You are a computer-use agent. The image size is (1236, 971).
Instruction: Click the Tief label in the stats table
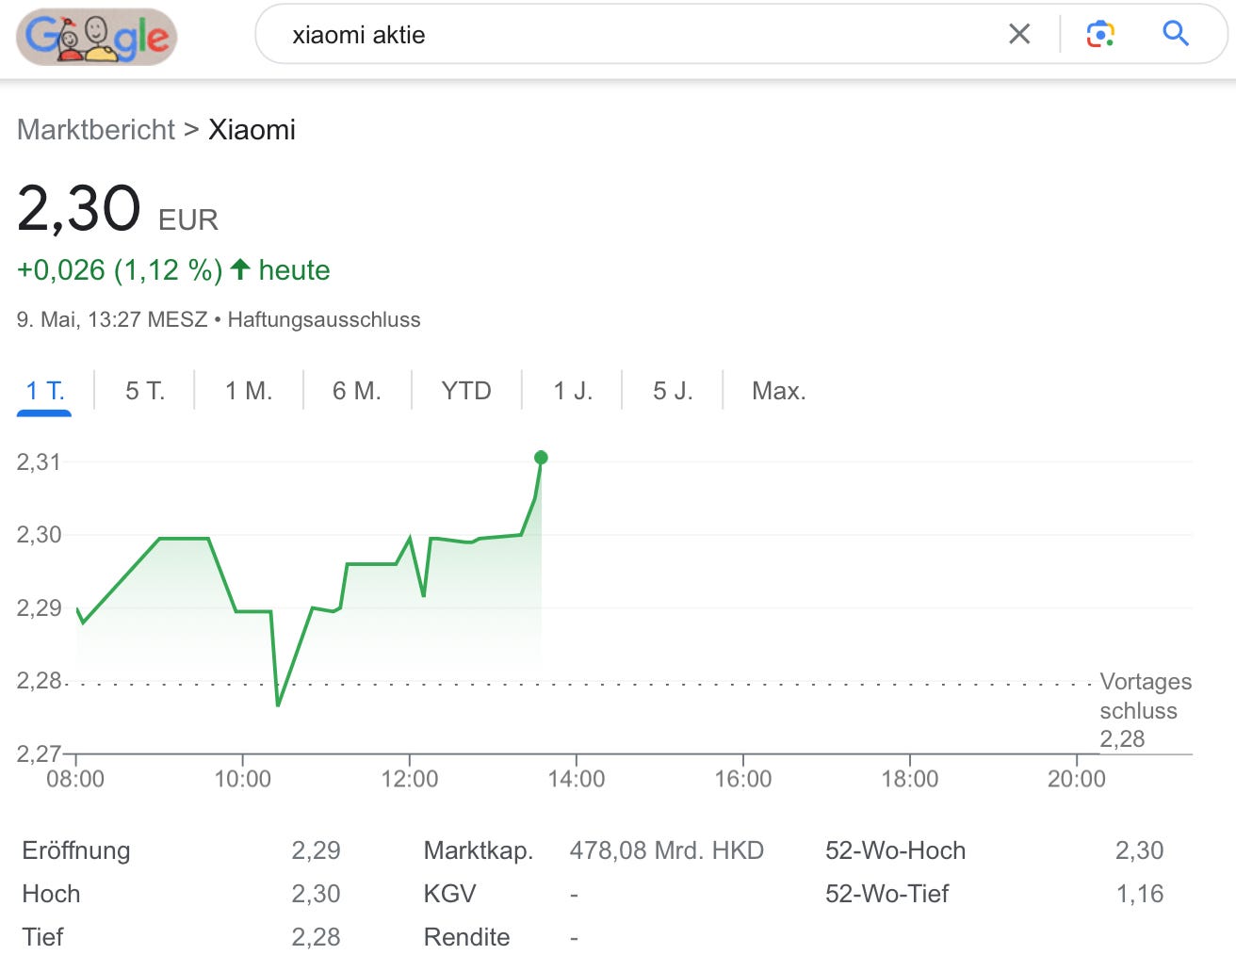(42, 937)
